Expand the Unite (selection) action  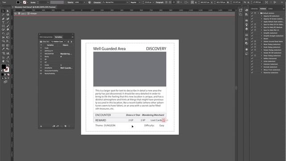click(261, 61)
